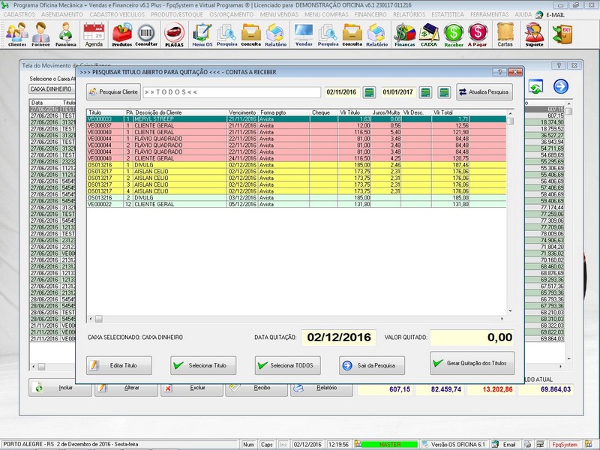The image size is (600, 450).
Task: Click E-MAIL in the menu bar
Action: [x=555, y=15]
